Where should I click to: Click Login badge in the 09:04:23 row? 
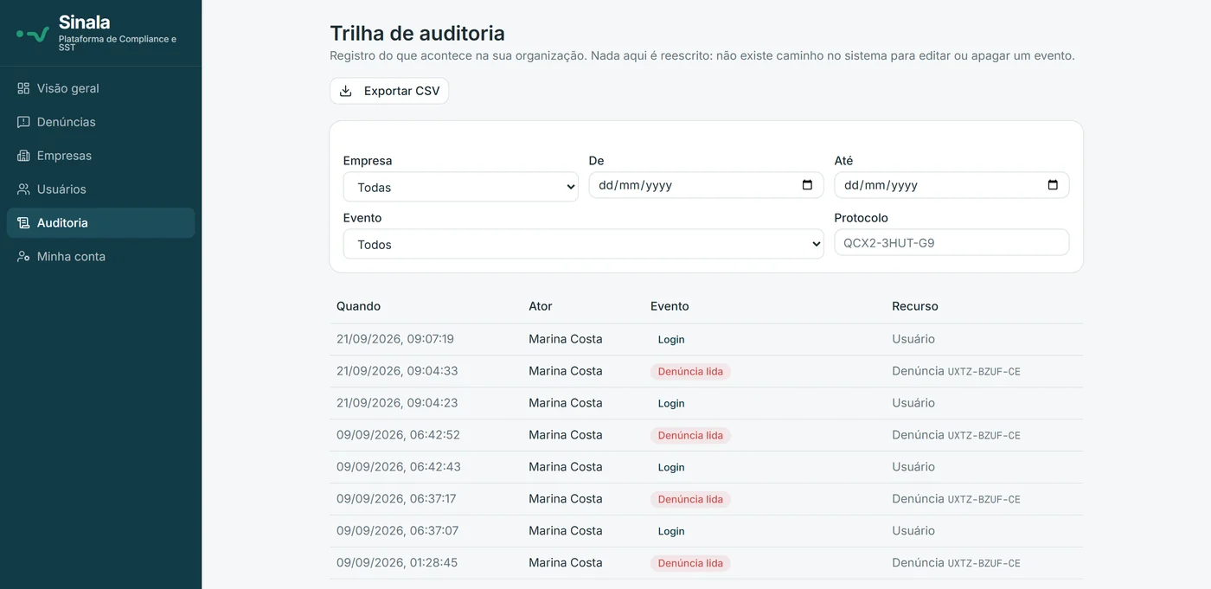pyautogui.click(x=671, y=404)
